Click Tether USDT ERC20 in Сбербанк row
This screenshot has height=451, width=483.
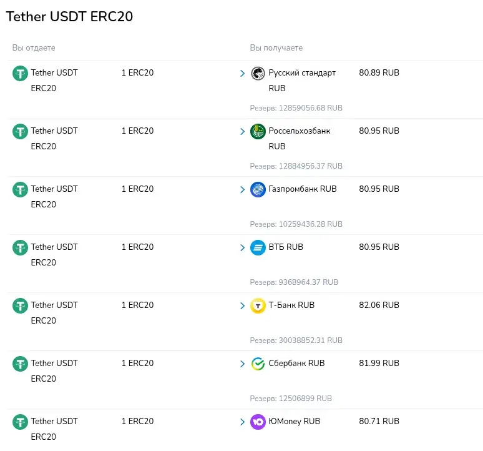tap(54, 371)
